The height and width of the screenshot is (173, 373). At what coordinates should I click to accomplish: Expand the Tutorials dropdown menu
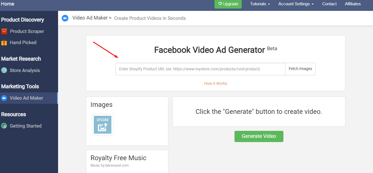click(260, 4)
